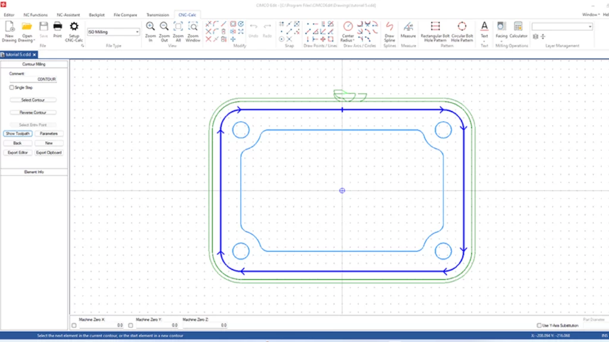Expand the Layer Management dropdown list
This screenshot has height=342, width=609.
coord(589,27)
